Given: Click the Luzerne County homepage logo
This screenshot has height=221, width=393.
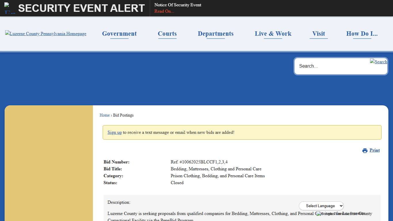Looking at the screenshot, I should pos(45,34).
